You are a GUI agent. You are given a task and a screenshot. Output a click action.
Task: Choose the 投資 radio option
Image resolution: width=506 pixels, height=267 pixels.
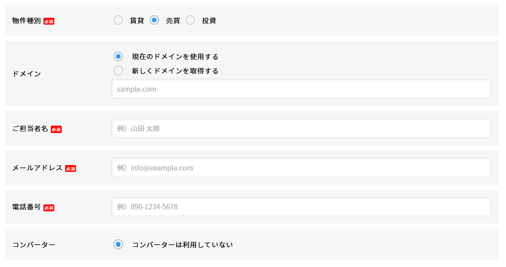191,20
